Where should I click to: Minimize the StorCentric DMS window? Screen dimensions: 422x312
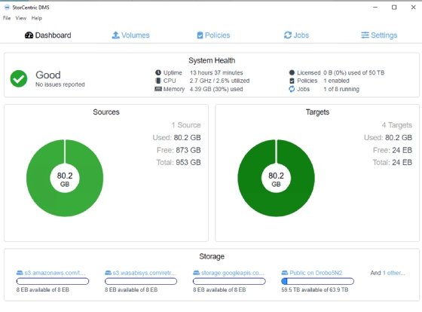point(375,8)
